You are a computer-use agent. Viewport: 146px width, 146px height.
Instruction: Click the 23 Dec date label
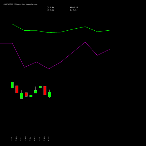tap(39, 139)
